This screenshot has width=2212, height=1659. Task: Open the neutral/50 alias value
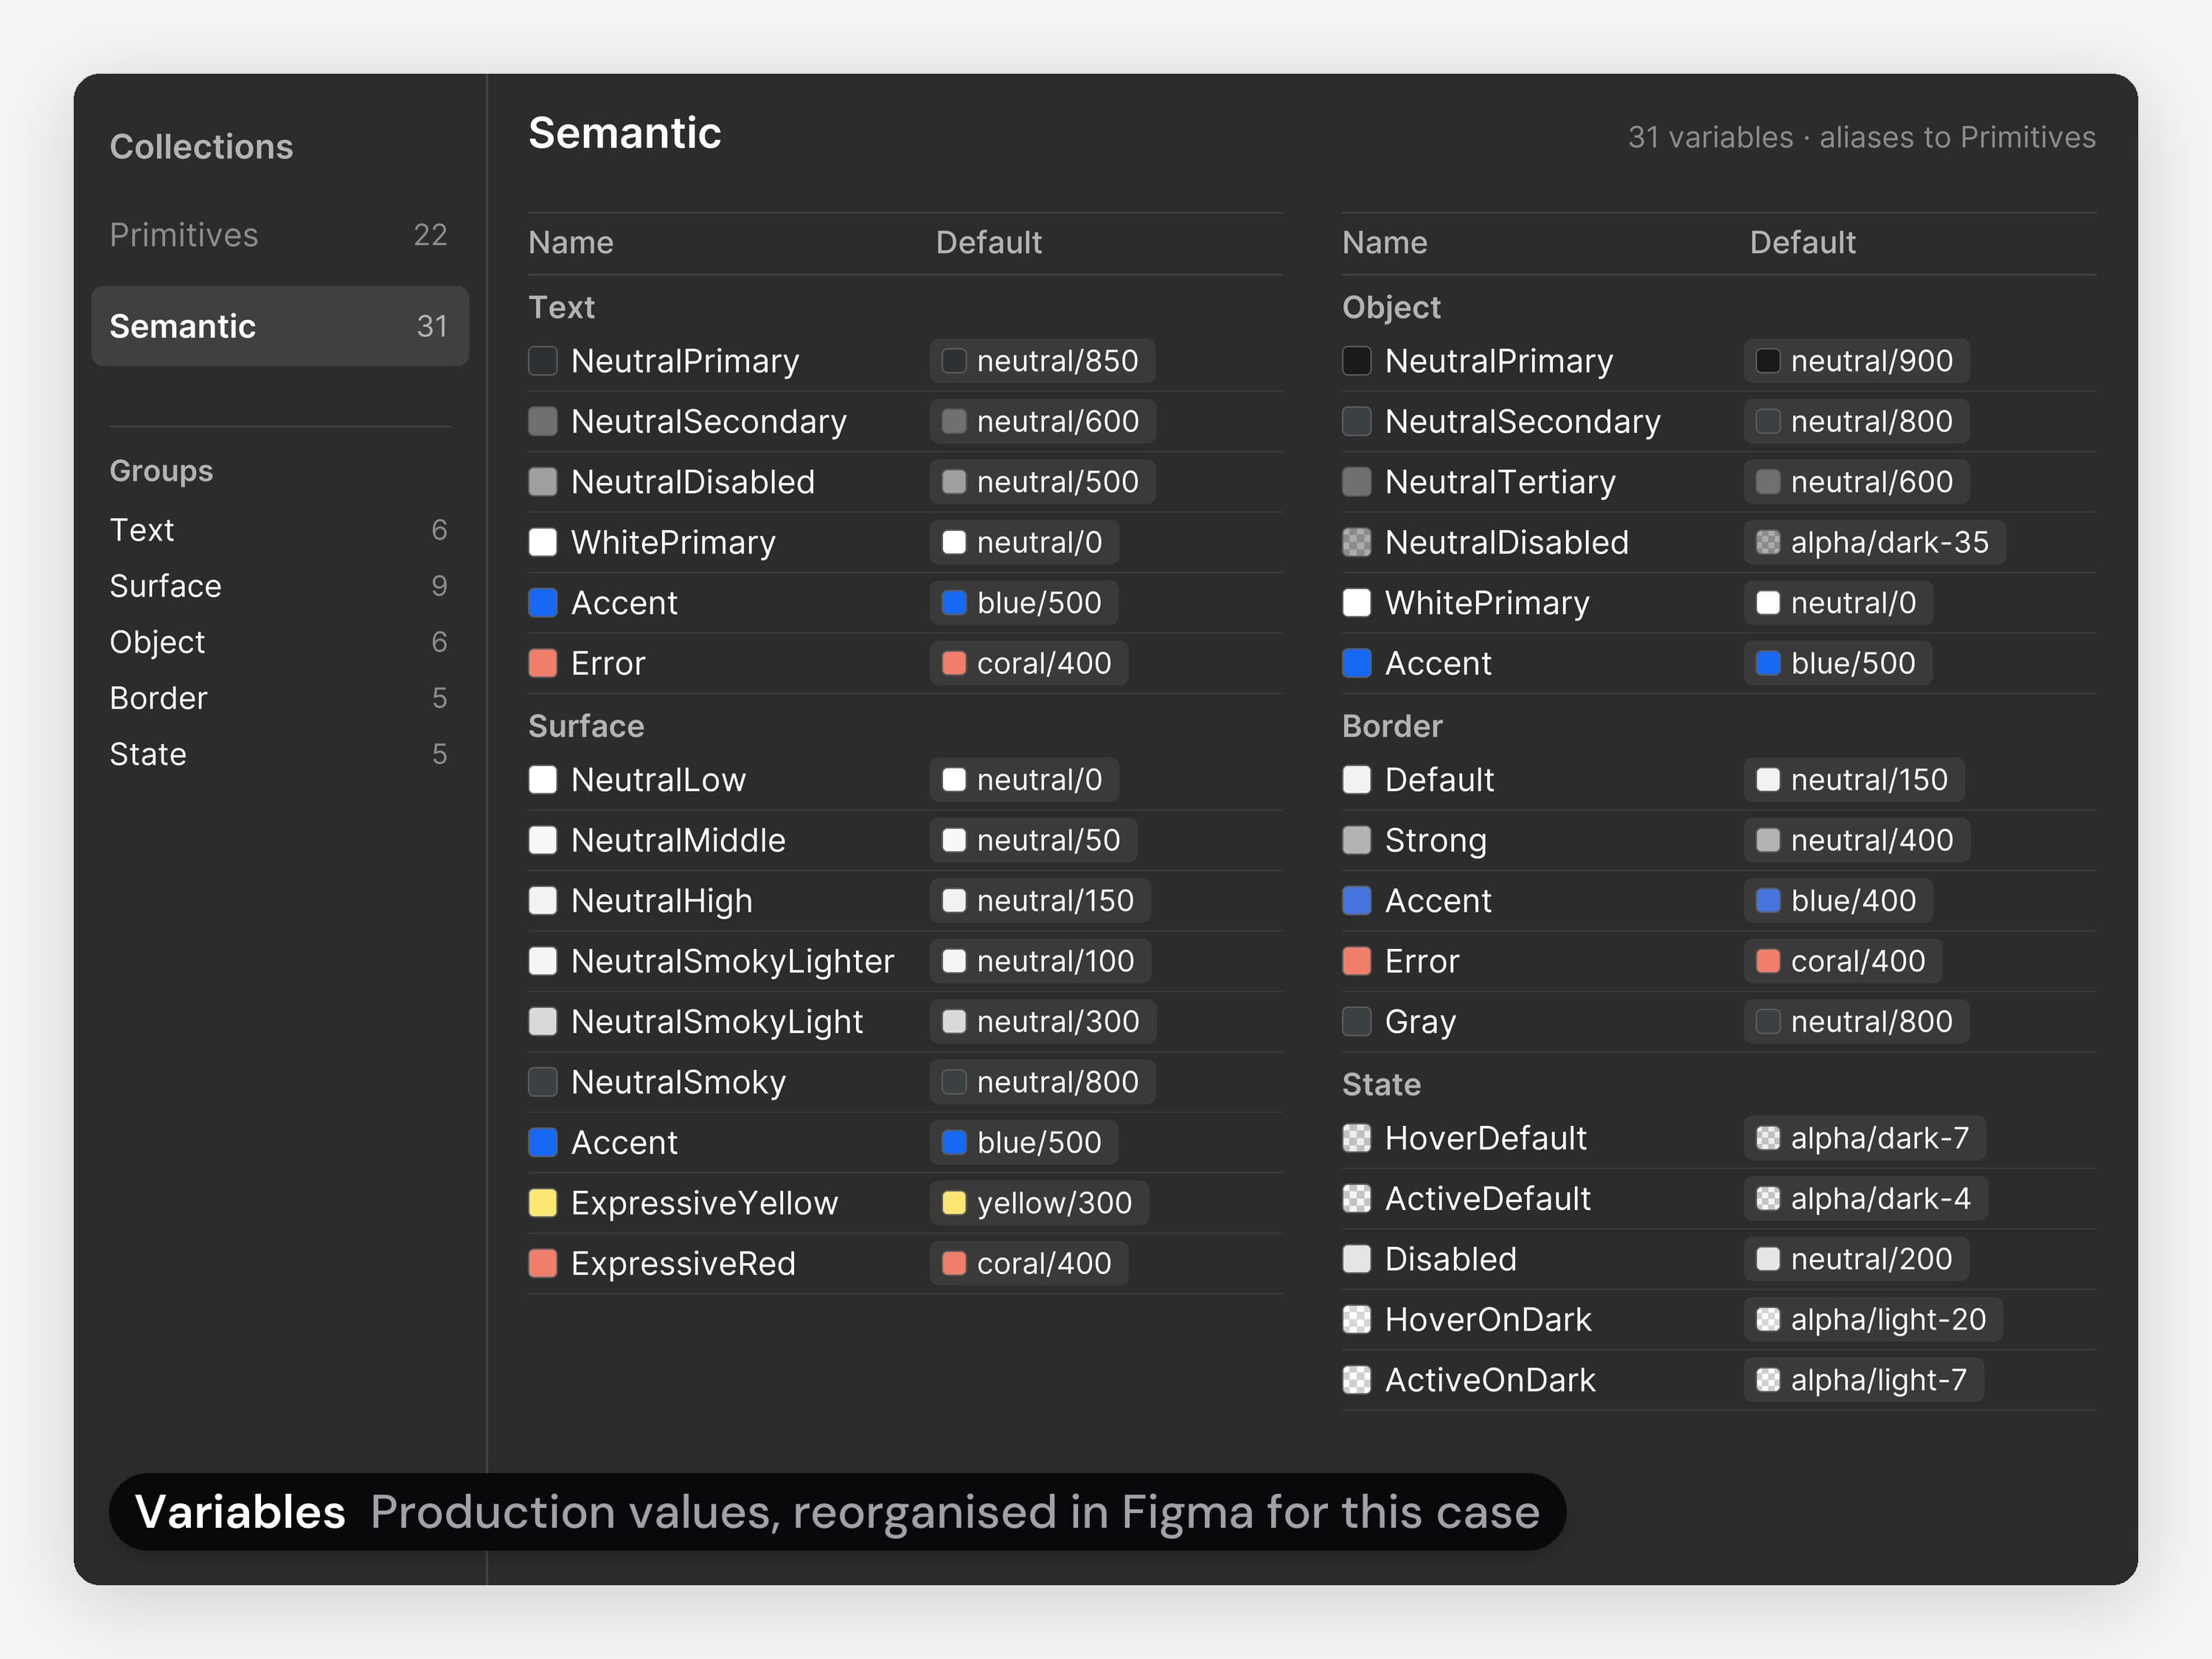pos(1033,840)
